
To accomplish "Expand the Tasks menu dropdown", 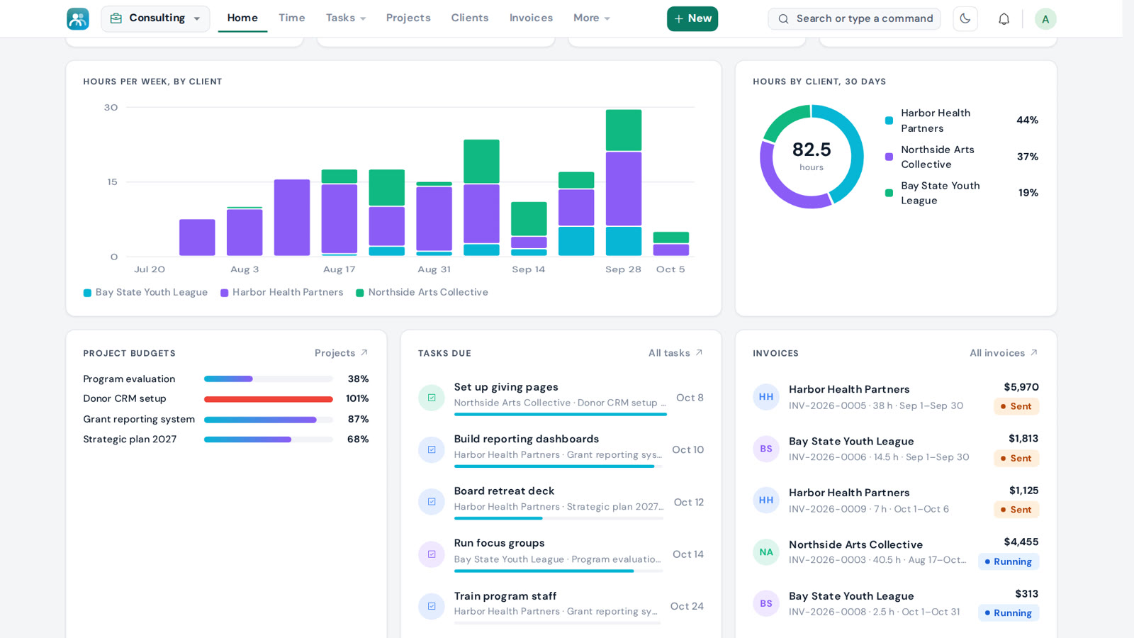I will click(346, 18).
